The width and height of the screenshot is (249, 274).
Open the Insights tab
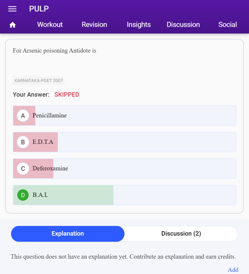(x=139, y=25)
